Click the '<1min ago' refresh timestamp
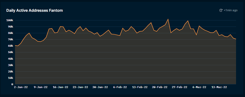 point(231,10)
